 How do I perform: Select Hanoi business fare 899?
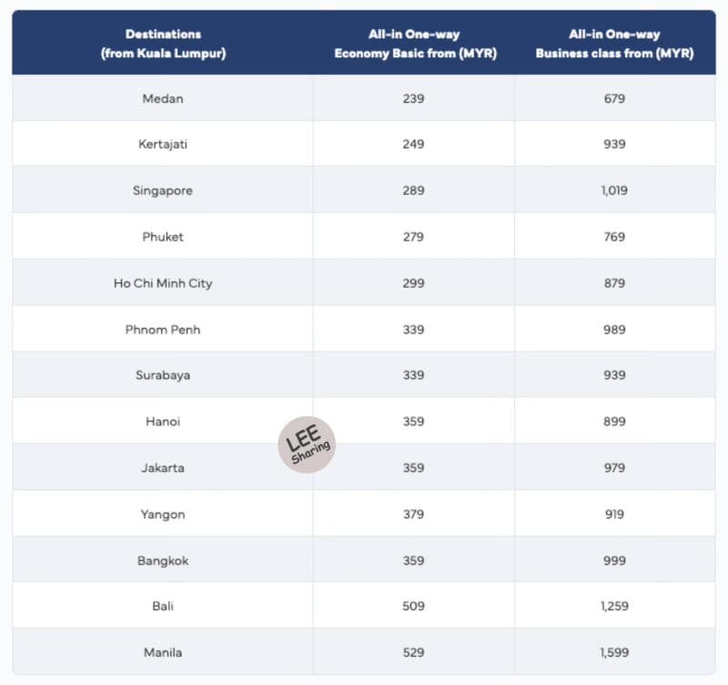click(614, 422)
